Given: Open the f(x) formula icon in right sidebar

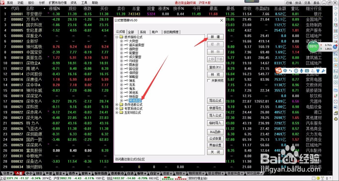Looking at the screenshot, I should [x=336, y=77].
